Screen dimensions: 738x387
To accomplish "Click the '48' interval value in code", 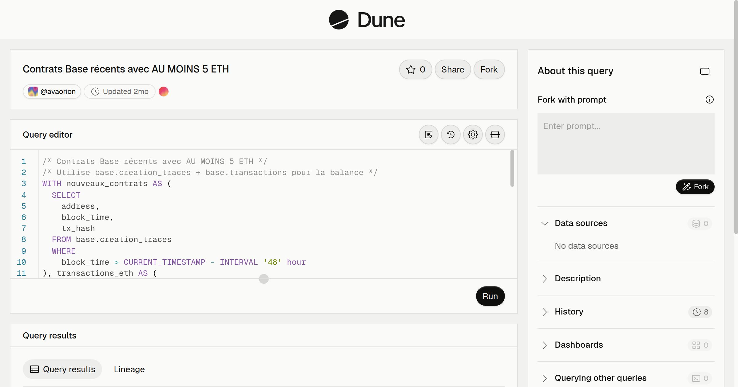I will (272, 262).
